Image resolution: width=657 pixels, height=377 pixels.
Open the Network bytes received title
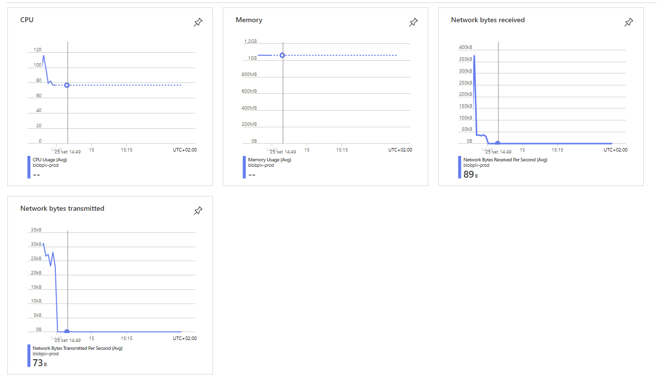pyautogui.click(x=488, y=20)
